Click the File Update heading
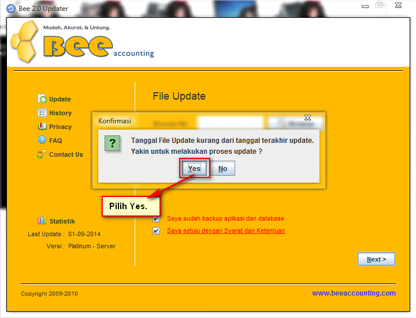416x318 pixels. pyautogui.click(x=179, y=96)
